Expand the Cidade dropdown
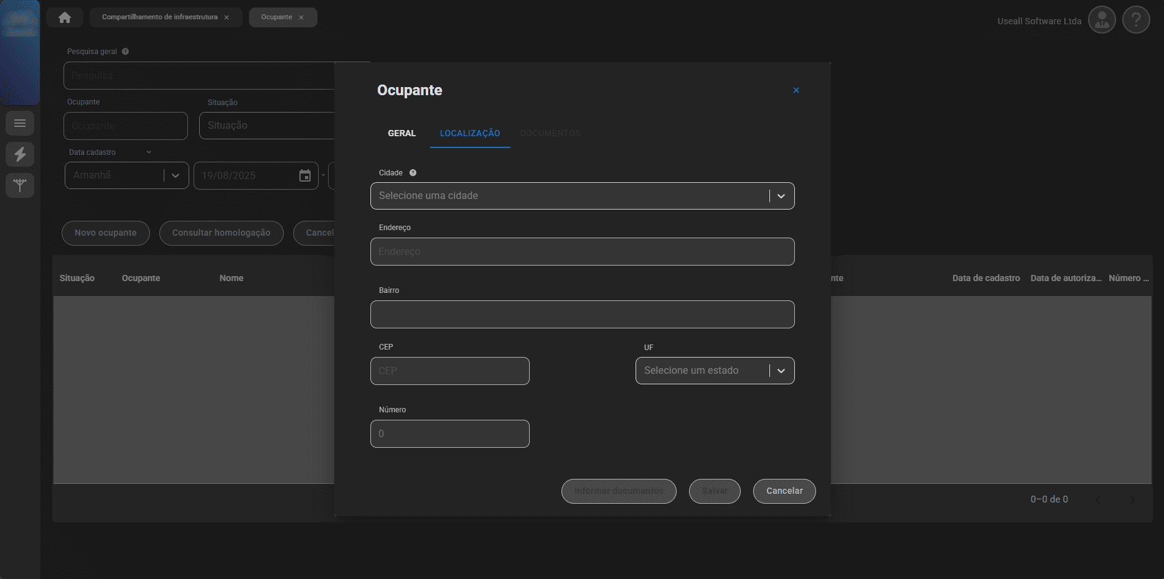1164x579 pixels. (781, 196)
